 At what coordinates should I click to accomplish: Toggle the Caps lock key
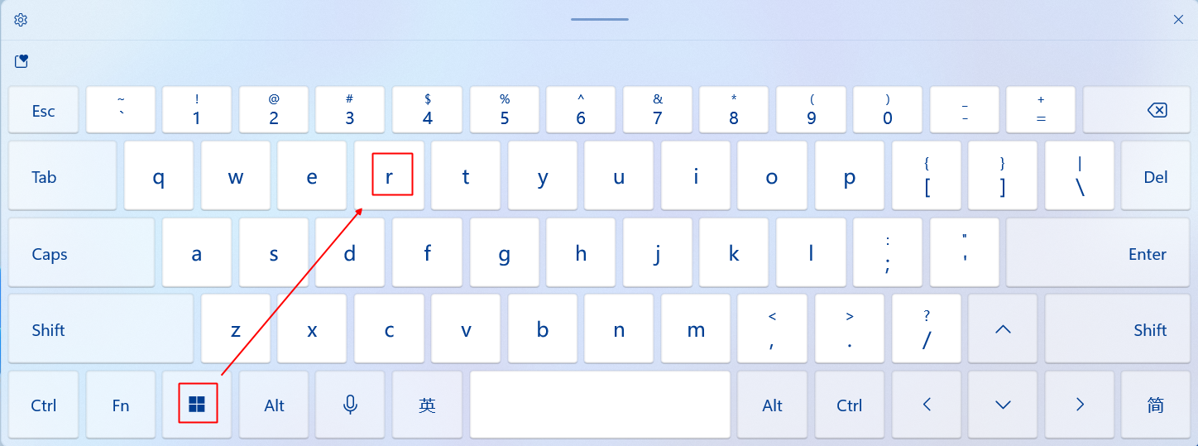coord(81,253)
